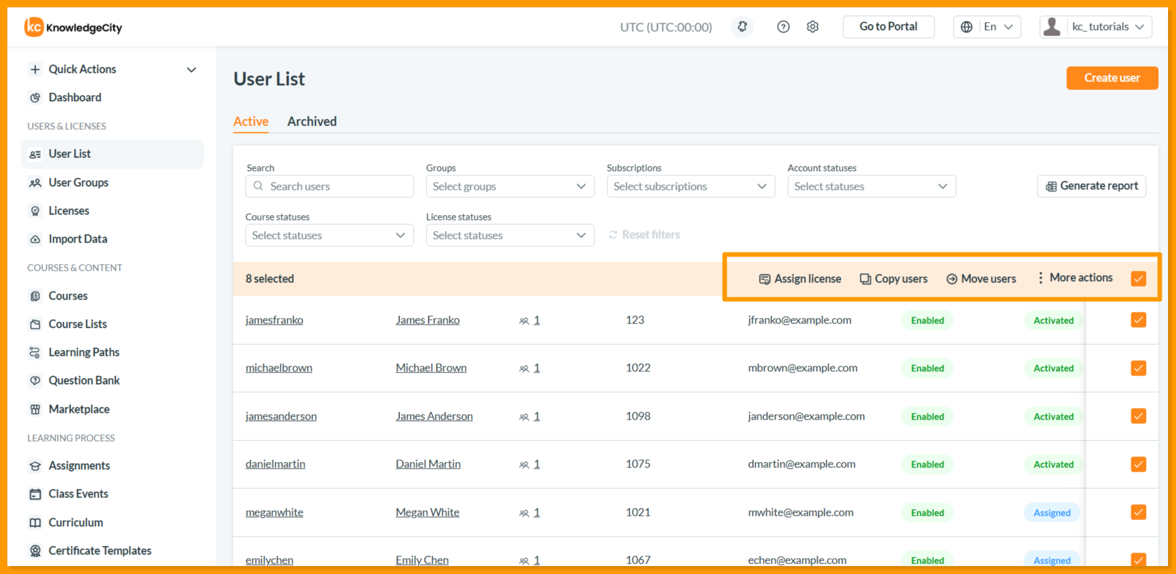The width and height of the screenshot is (1176, 574).
Task: Open User List in sidebar
Action: coord(112,154)
